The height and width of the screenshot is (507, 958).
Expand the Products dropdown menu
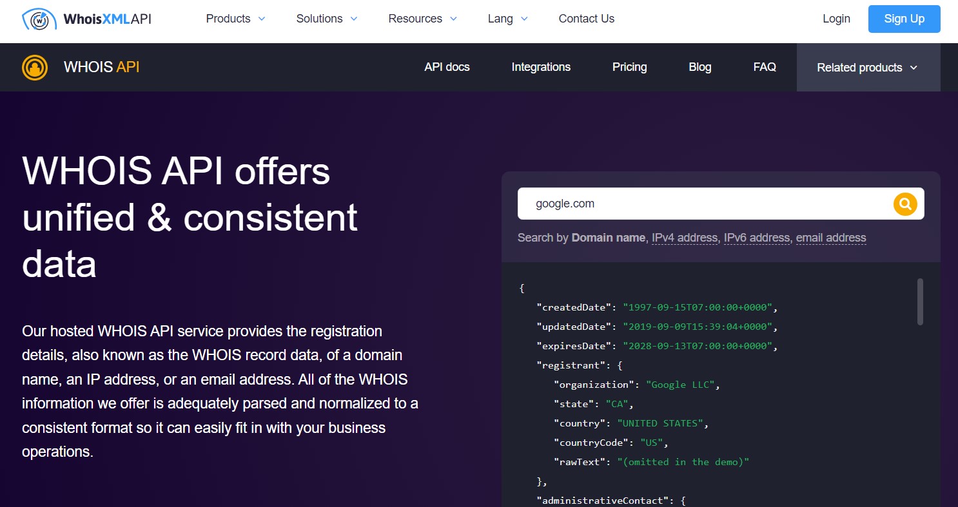(x=235, y=19)
